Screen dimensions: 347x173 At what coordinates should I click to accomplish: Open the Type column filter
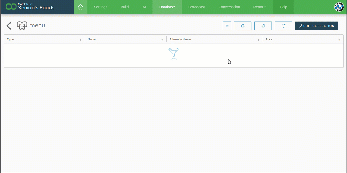80,40
